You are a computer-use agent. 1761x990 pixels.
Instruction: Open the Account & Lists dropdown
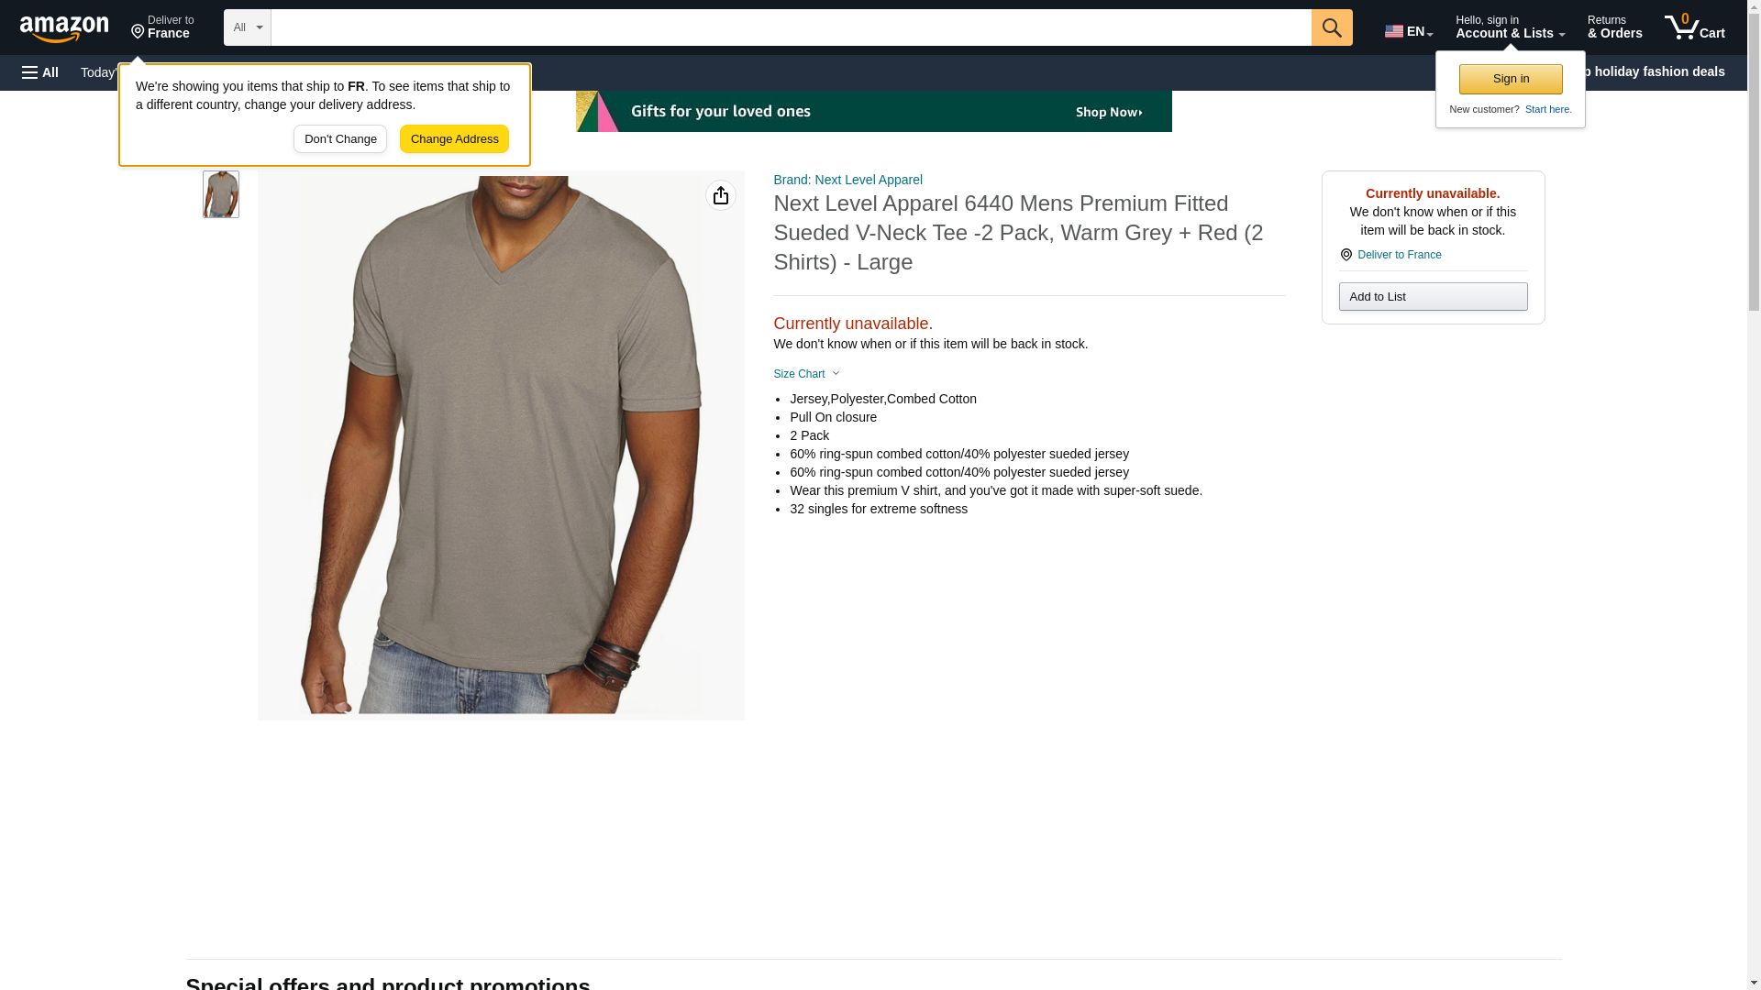click(x=1510, y=27)
